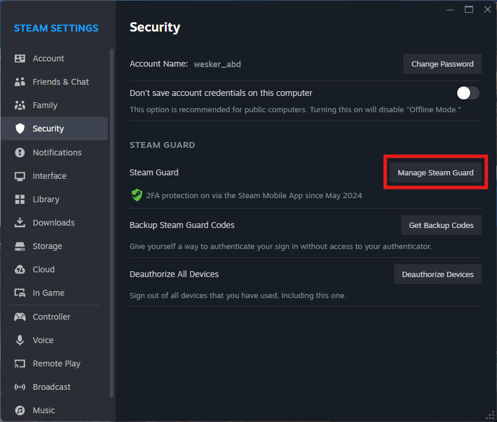This screenshot has height=422, width=497.
Task: Select the Library grid icon
Action: tap(20, 199)
